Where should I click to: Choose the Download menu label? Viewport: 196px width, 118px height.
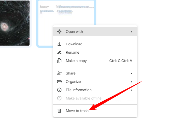click(x=74, y=44)
